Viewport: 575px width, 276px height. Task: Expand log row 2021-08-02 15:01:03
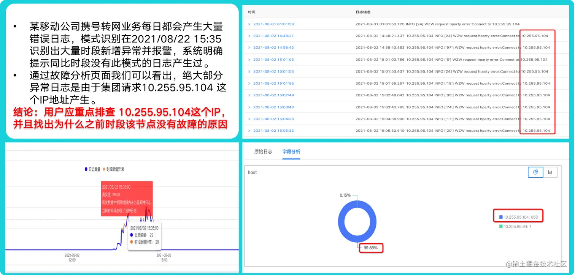[249, 60]
